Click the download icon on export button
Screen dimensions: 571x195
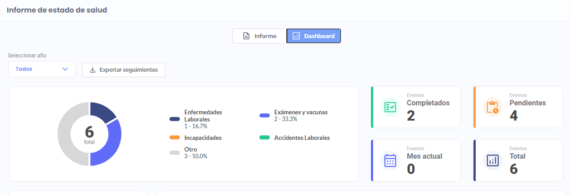click(93, 70)
